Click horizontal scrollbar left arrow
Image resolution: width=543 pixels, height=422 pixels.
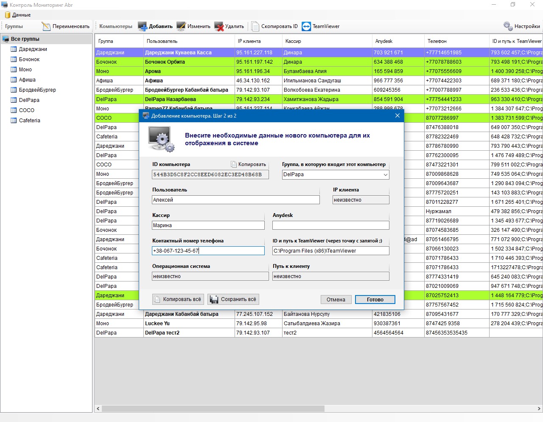click(x=98, y=408)
